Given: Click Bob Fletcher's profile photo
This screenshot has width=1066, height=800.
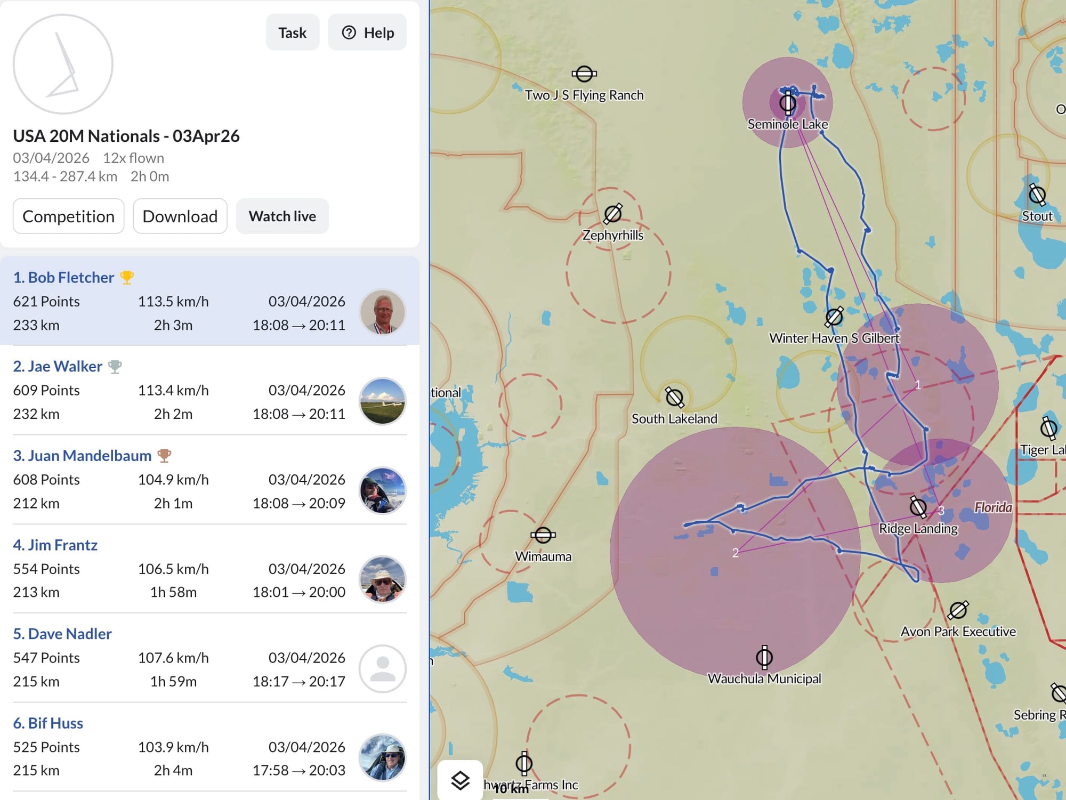Looking at the screenshot, I should [x=382, y=312].
